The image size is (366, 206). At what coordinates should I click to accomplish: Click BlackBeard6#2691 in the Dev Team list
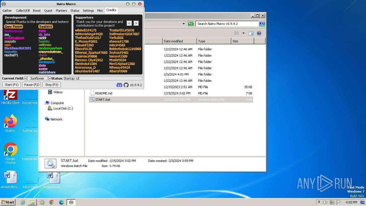(18, 48)
